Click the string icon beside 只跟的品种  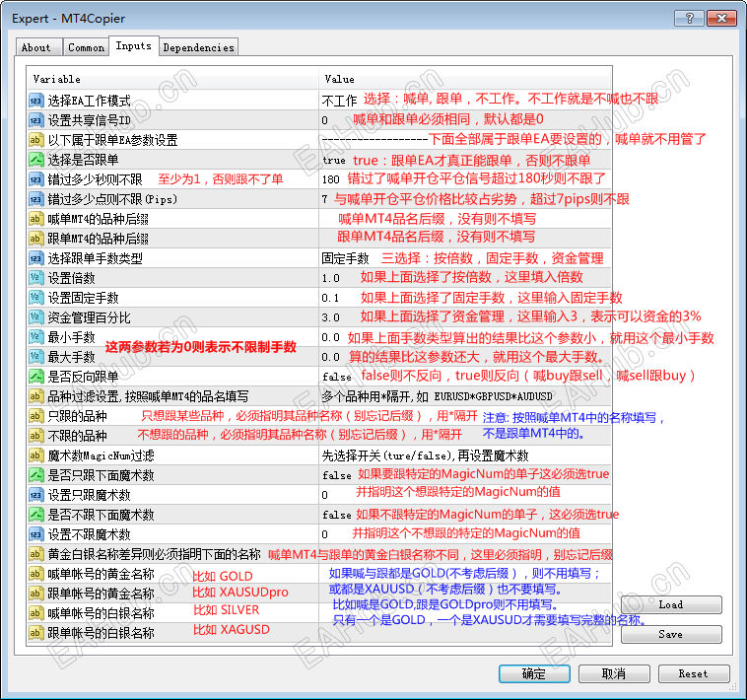point(36,416)
